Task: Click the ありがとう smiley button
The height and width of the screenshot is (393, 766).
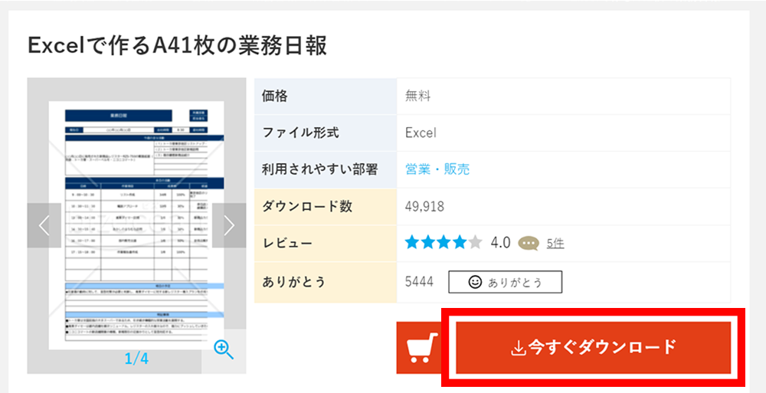Action: click(x=505, y=282)
